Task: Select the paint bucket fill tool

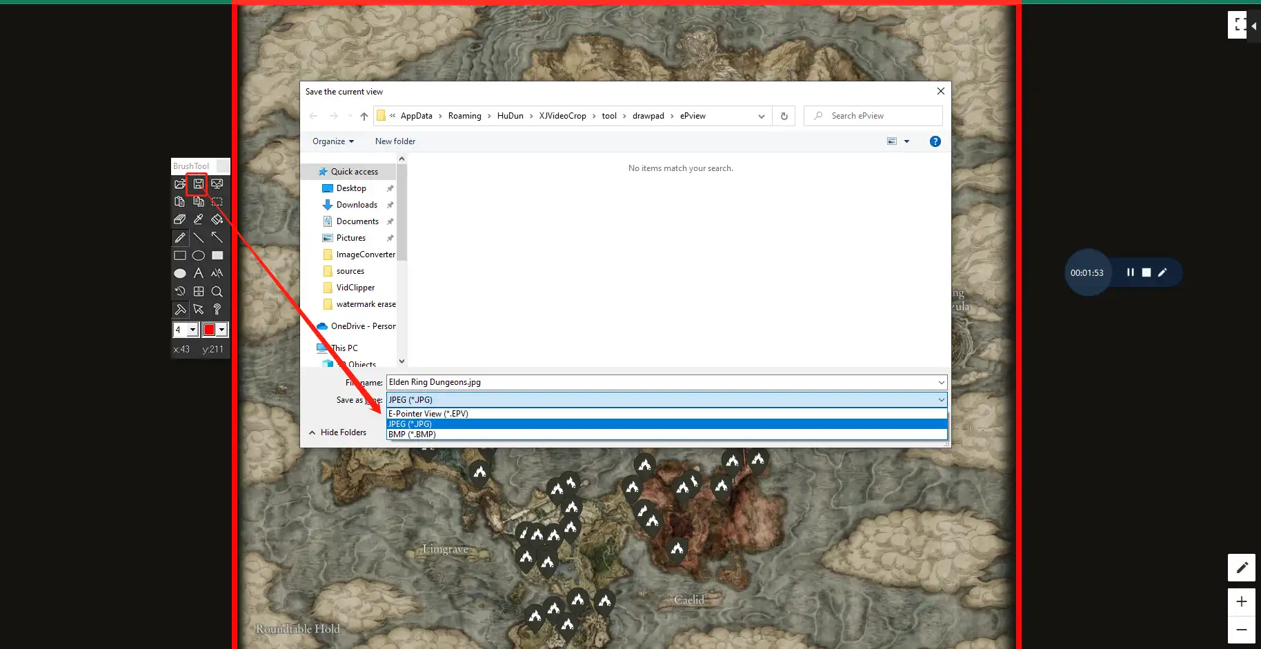Action: 217,219
